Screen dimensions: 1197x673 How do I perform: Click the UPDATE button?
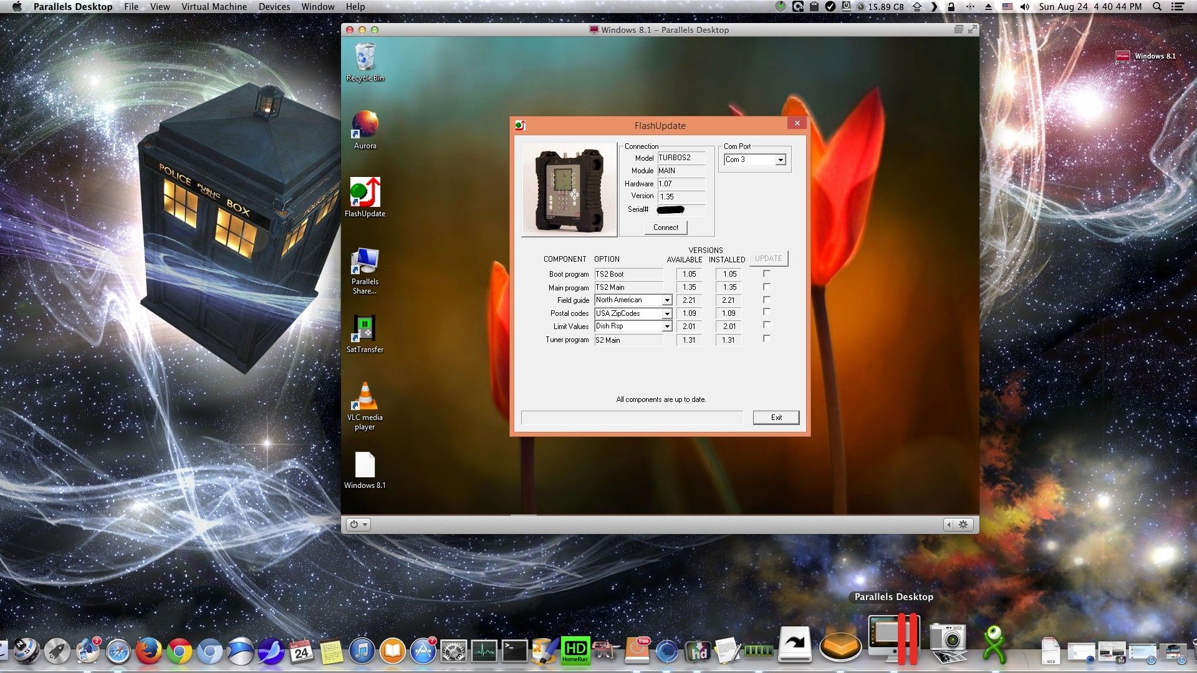768,259
